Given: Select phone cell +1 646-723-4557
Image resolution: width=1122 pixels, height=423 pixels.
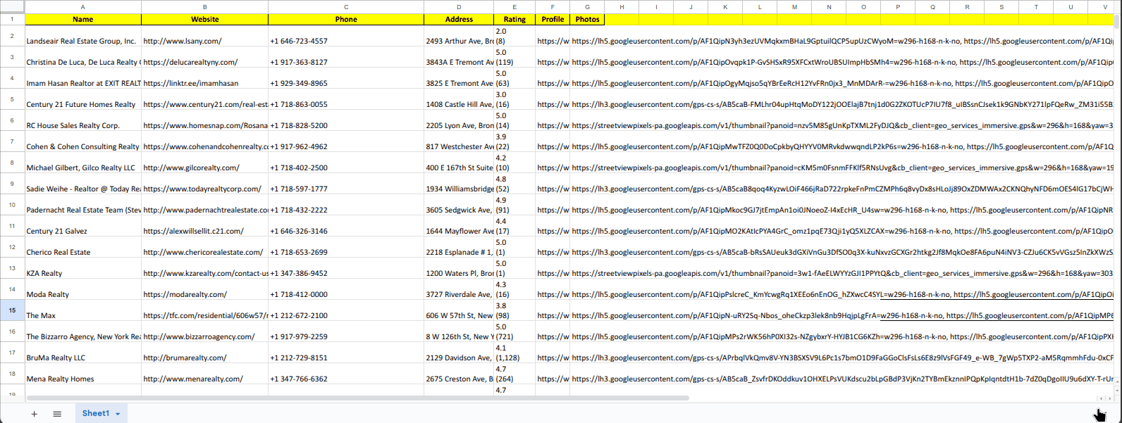Looking at the screenshot, I should [x=346, y=36].
